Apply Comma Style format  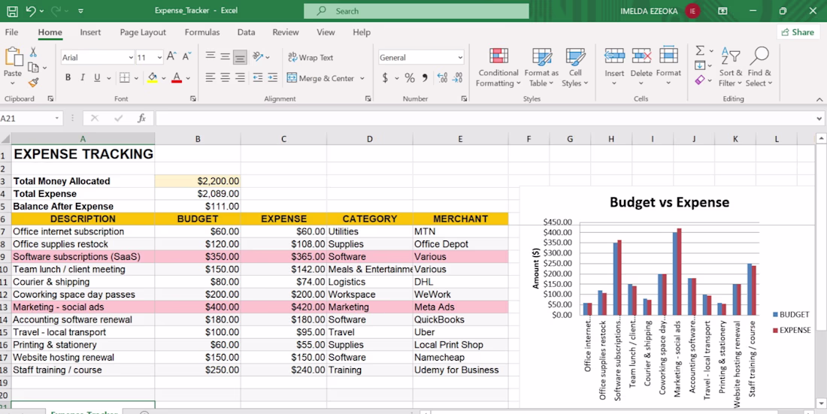tap(425, 78)
